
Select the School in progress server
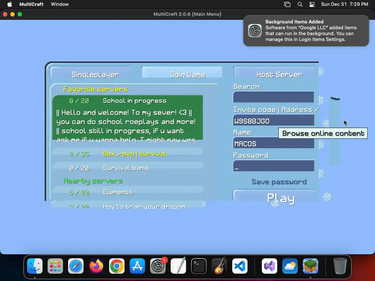127,101
